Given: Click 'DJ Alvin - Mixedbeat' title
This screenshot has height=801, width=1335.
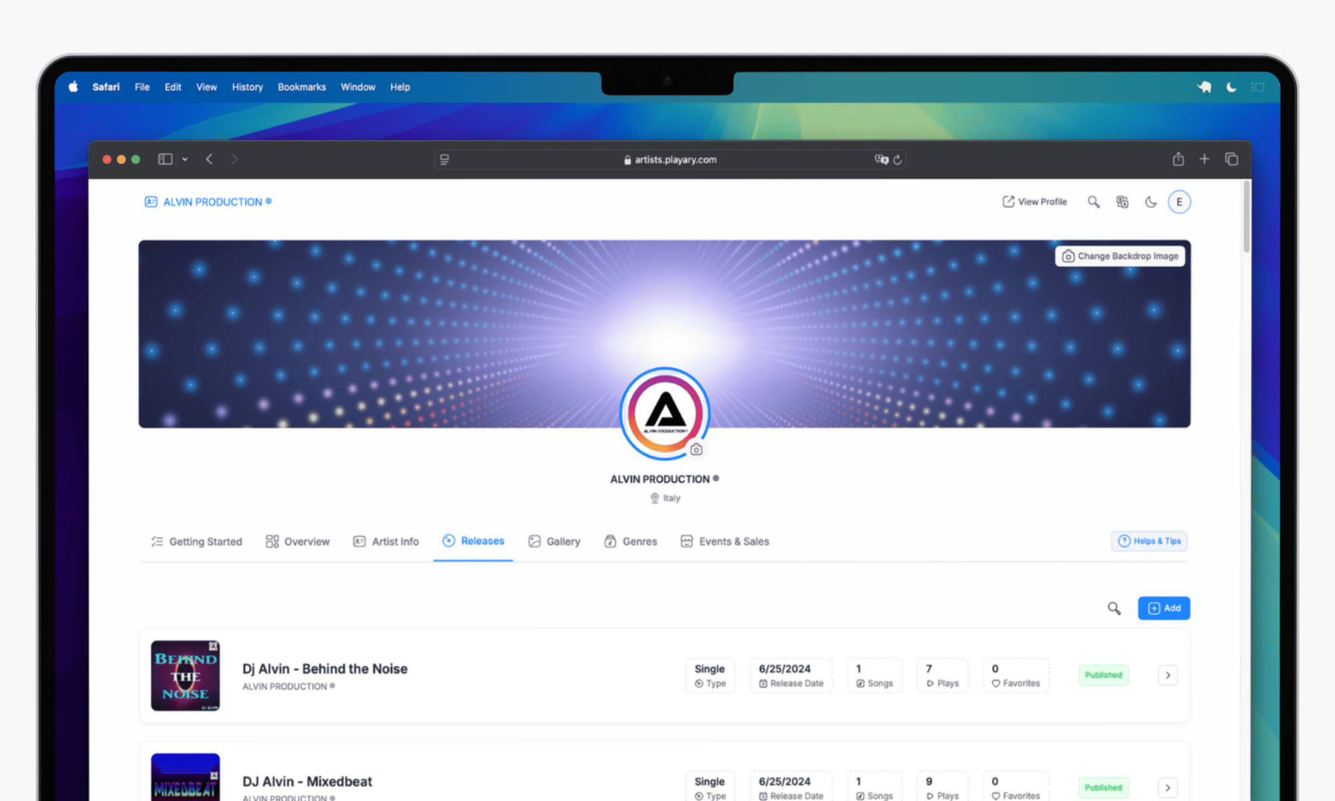Looking at the screenshot, I should (307, 782).
